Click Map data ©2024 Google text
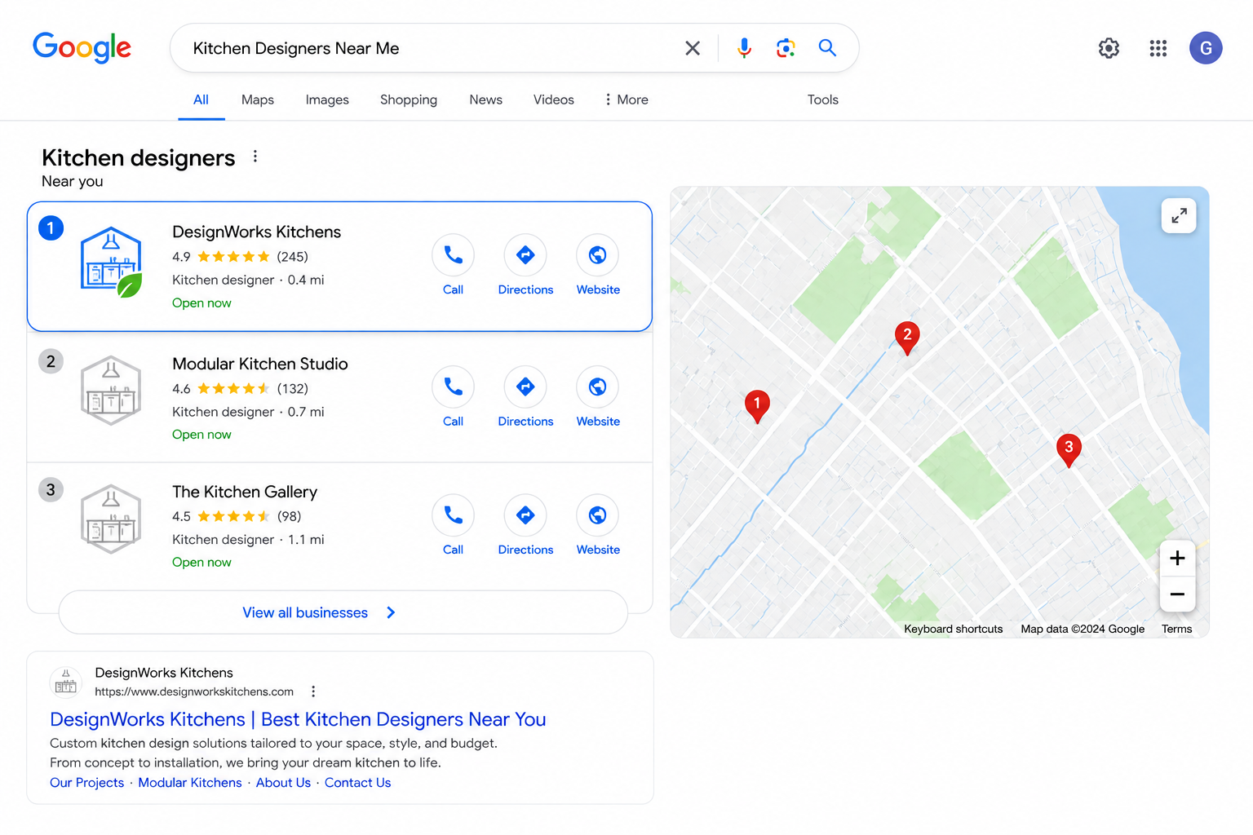Image resolution: width=1253 pixels, height=835 pixels. coord(1083,629)
